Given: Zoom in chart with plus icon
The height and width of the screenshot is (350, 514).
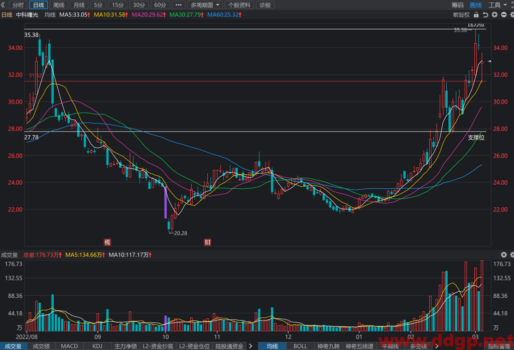Looking at the screenshot, I should point(494,15).
